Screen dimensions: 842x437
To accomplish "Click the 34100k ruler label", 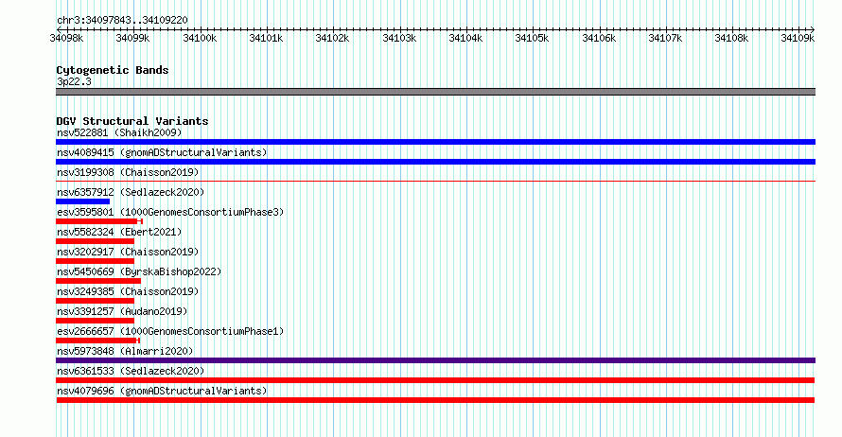I will click(x=200, y=38).
